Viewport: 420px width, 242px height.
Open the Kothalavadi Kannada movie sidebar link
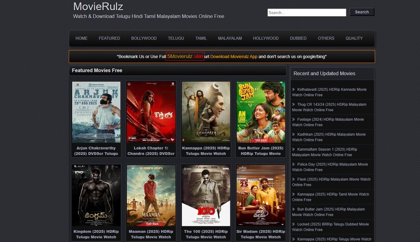coord(331,92)
